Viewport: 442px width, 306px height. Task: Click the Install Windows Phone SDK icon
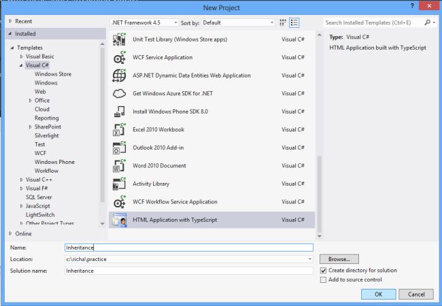coord(119,112)
